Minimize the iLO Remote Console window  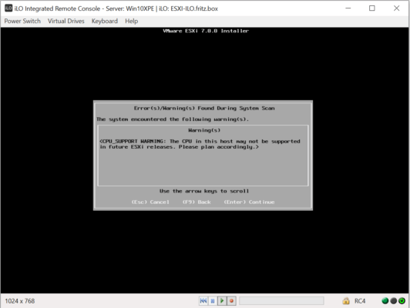point(348,8)
